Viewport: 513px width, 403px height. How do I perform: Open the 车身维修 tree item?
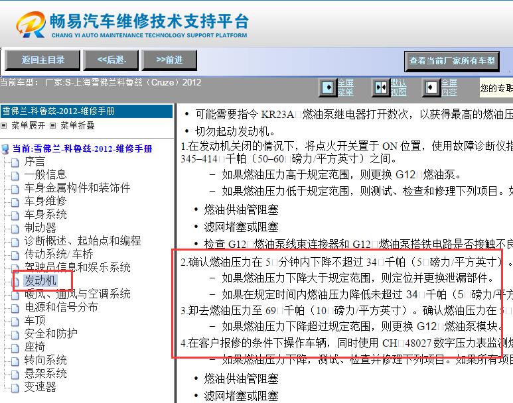point(45,201)
